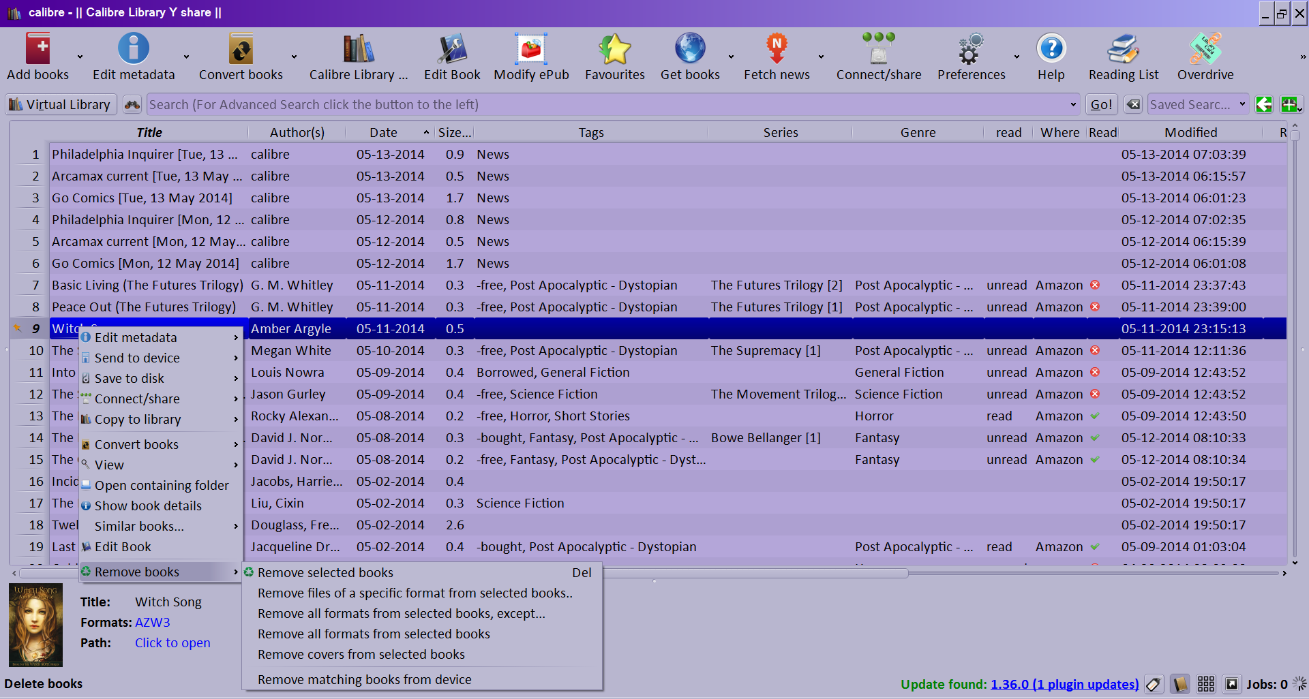This screenshot has height=699, width=1309.
Task: Click the Add books toolbar icon
Action: coord(38,49)
